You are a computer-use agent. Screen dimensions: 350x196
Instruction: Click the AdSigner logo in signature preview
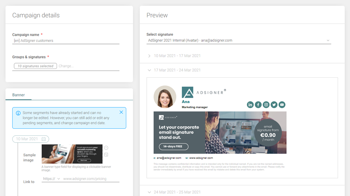[204, 93]
